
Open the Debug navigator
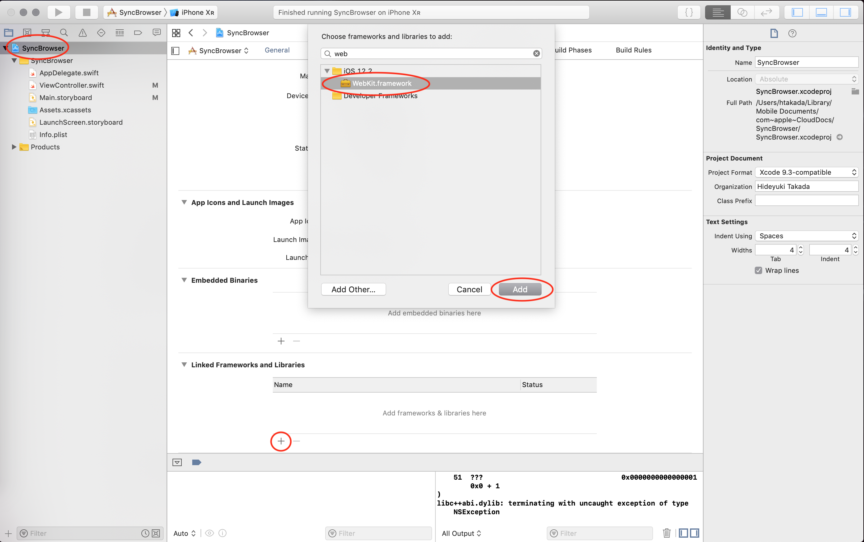pos(120,33)
